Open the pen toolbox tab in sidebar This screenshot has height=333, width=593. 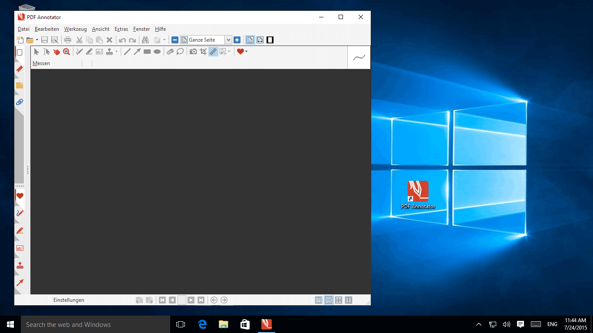click(19, 213)
